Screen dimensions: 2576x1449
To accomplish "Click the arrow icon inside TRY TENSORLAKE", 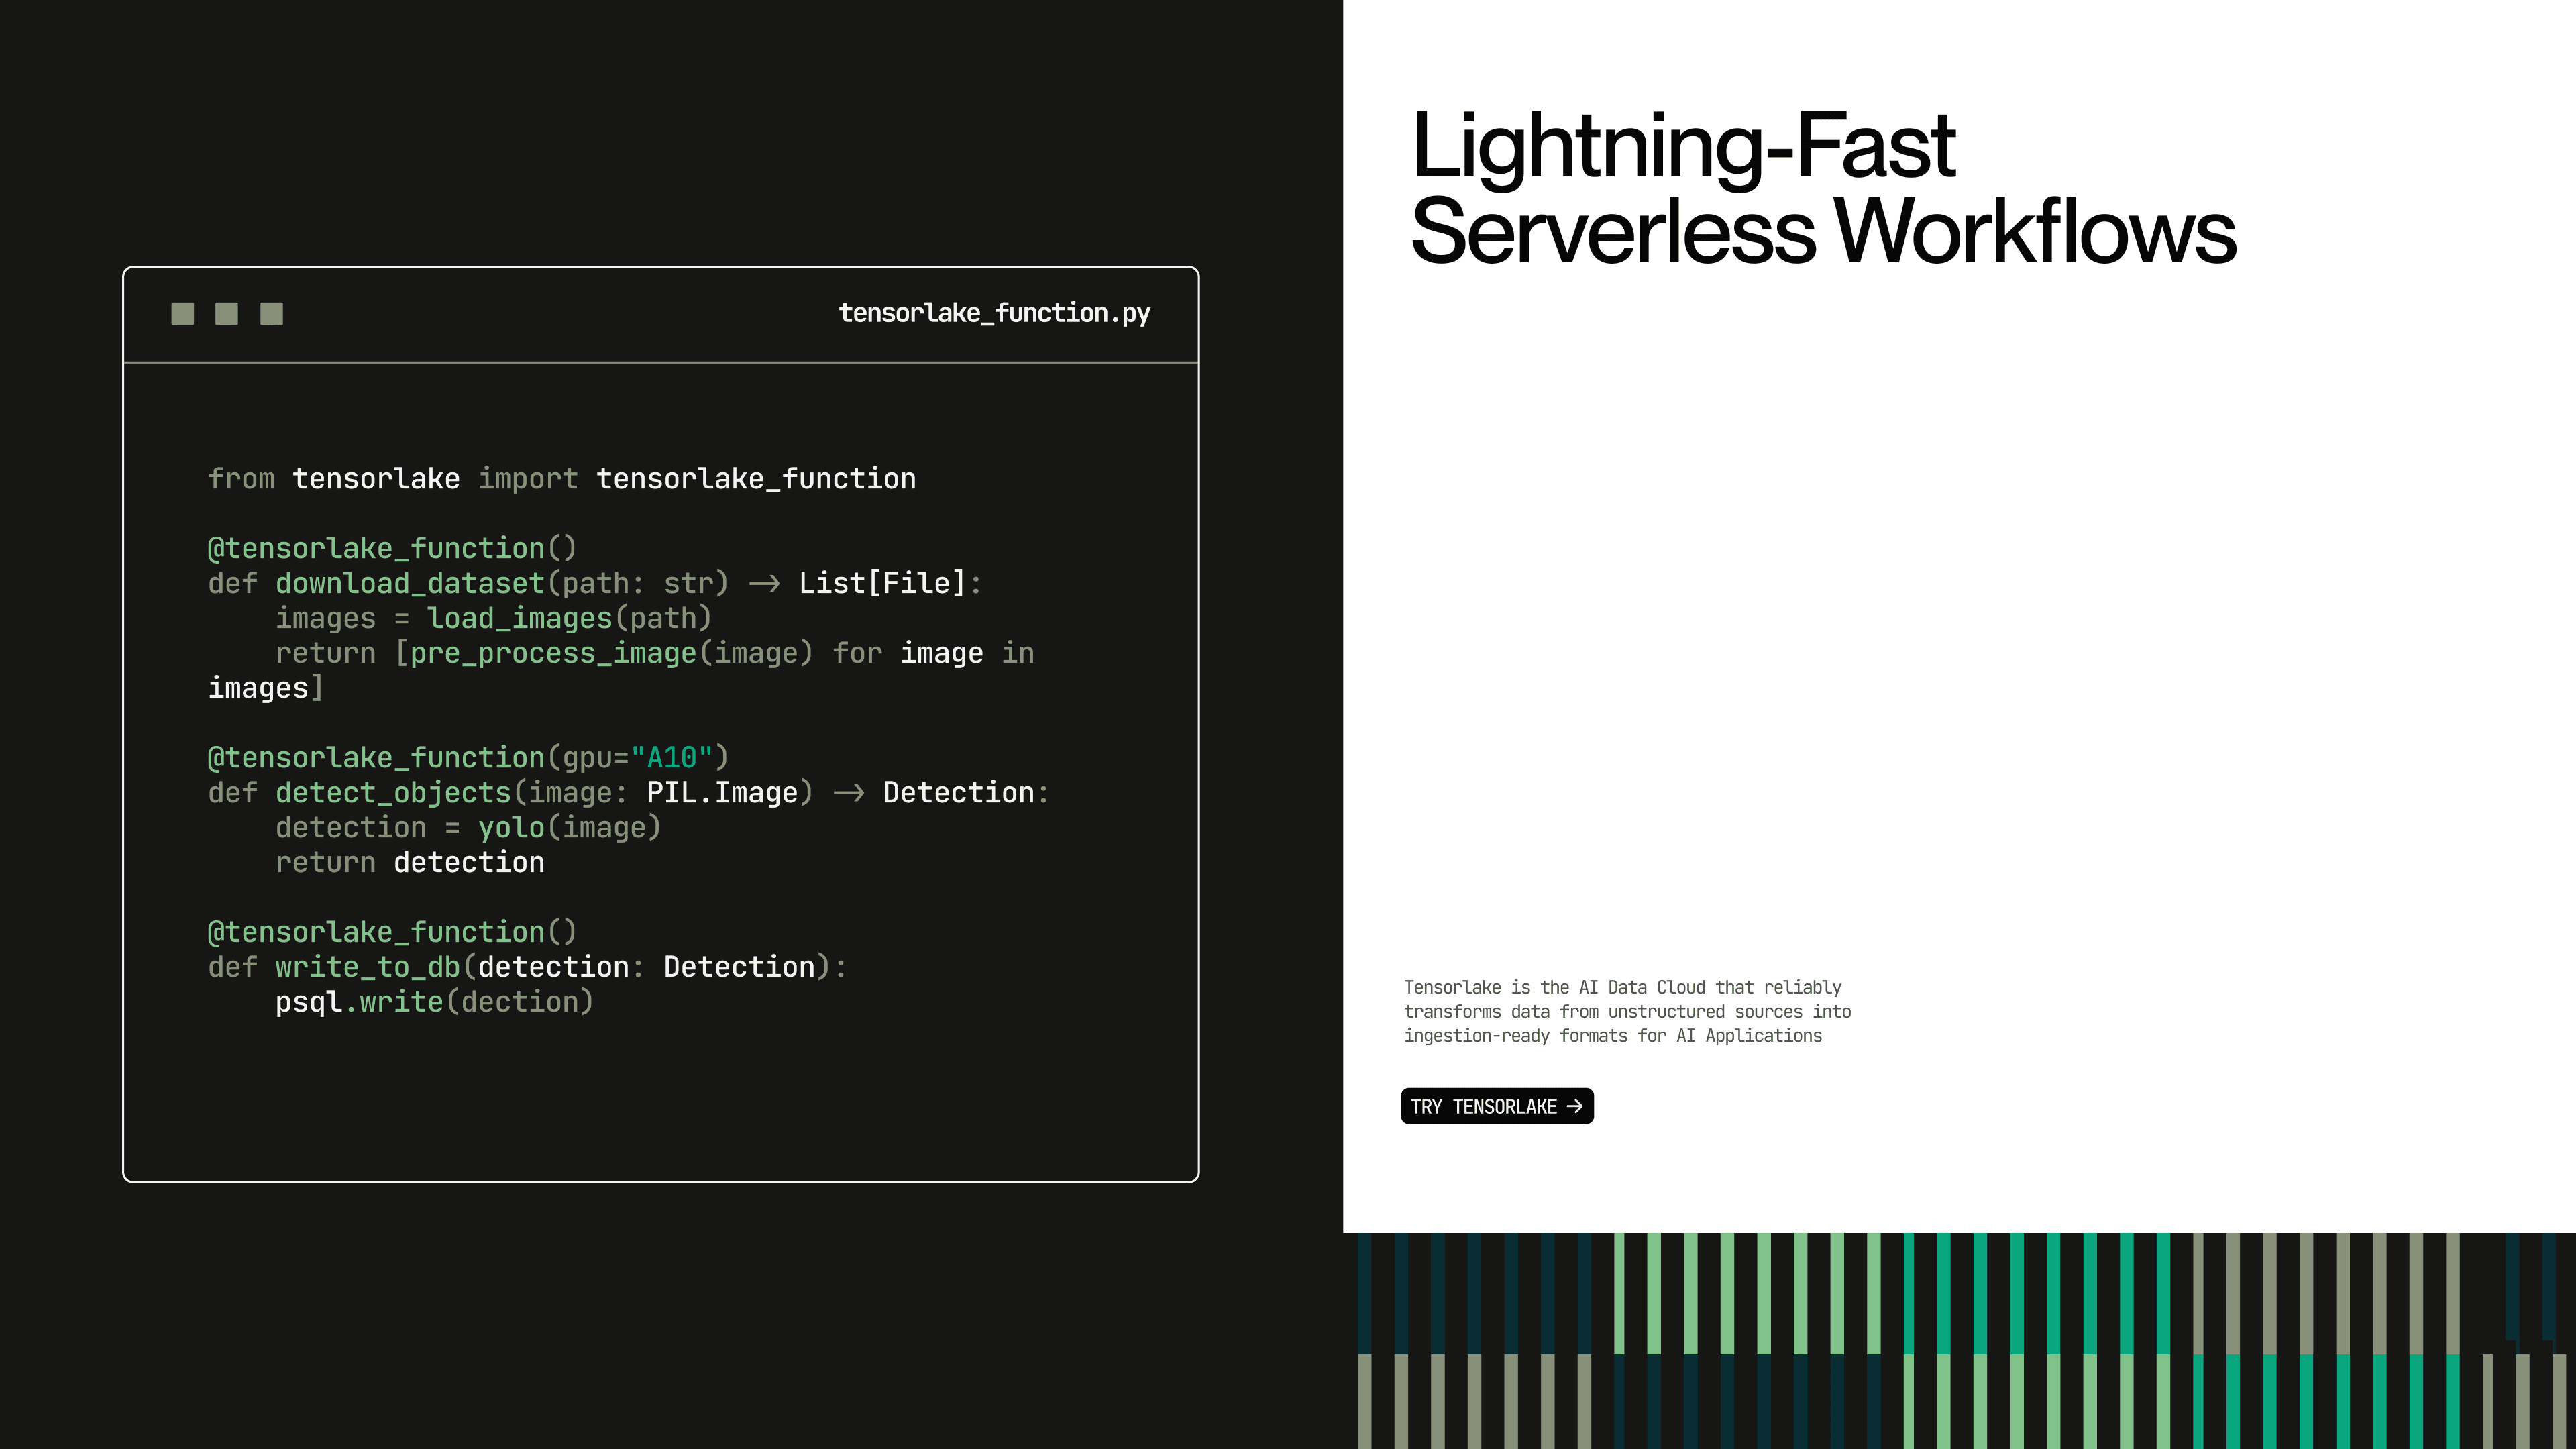I will click(1575, 1106).
